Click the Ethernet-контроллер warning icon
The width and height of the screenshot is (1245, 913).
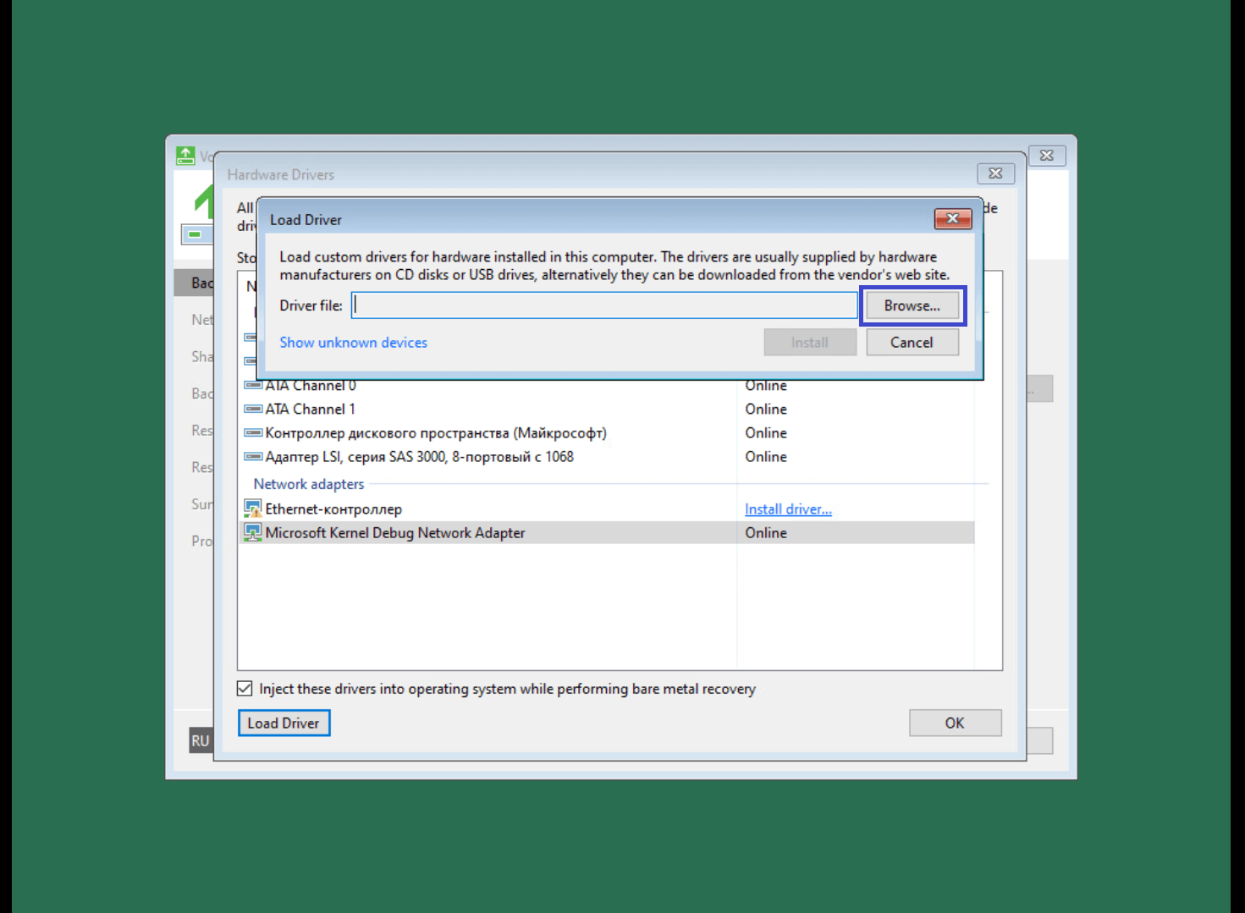(x=252, y=509)
